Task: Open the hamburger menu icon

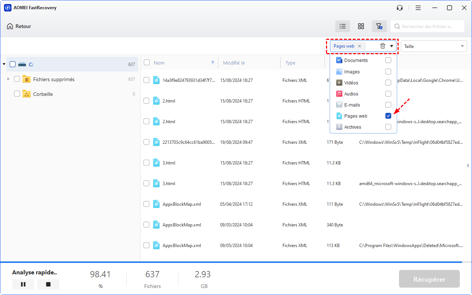Action: tap(418, 8)
